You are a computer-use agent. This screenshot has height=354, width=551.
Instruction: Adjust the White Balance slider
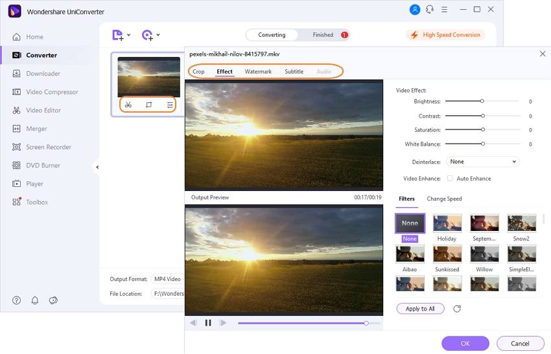point(483,144)
